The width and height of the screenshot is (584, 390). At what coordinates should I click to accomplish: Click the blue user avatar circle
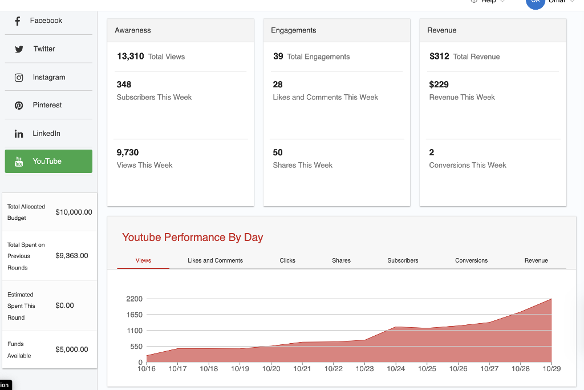pyautogui.click(x=536, y=2)
